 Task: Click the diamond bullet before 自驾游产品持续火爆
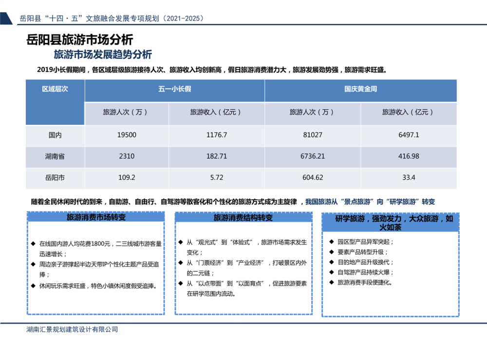pos(333,272)
